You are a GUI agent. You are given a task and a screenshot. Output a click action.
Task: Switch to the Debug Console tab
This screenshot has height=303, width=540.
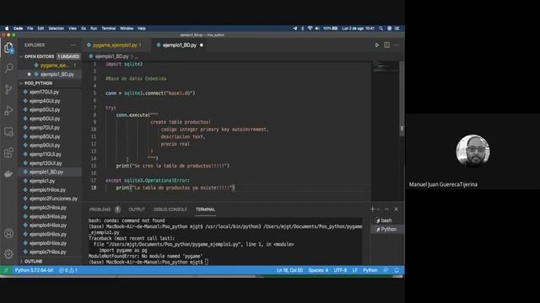pyautogui.click(x=170, y=210)
